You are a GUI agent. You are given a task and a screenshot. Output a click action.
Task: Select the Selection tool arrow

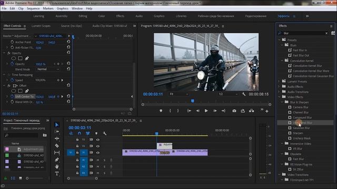click(x=57, y=125)
